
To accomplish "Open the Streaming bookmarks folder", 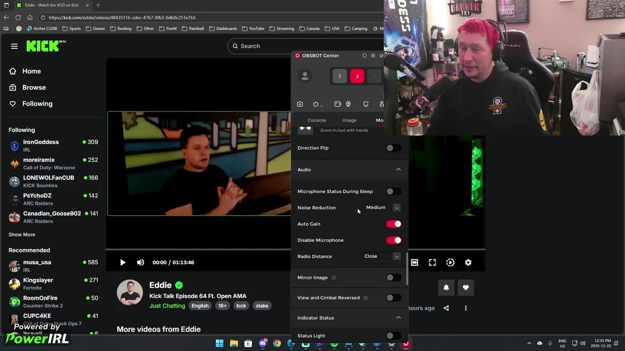I will [x=282, y=28].
